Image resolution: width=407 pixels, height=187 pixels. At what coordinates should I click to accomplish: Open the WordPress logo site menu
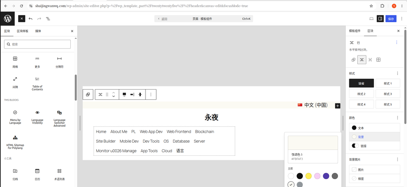(x=8, y=19)
